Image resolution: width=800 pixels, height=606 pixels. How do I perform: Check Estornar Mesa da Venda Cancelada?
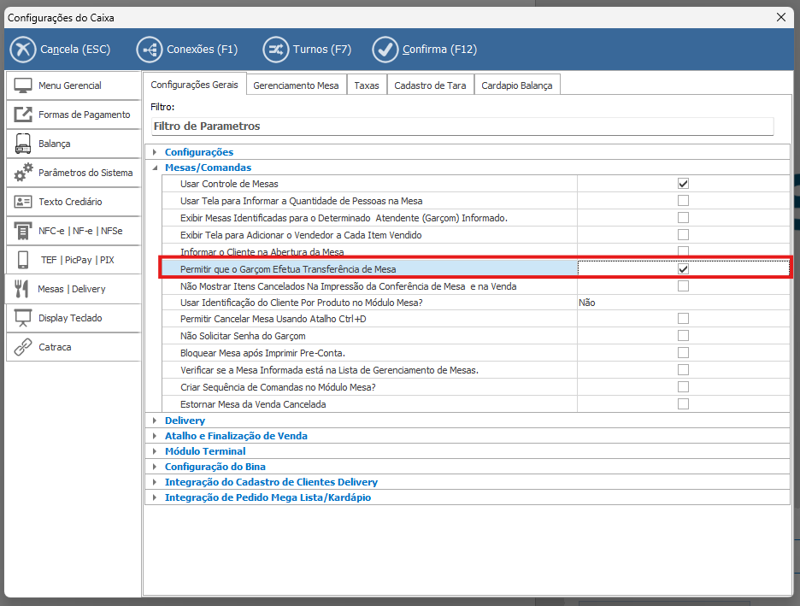tap(683, 404)
